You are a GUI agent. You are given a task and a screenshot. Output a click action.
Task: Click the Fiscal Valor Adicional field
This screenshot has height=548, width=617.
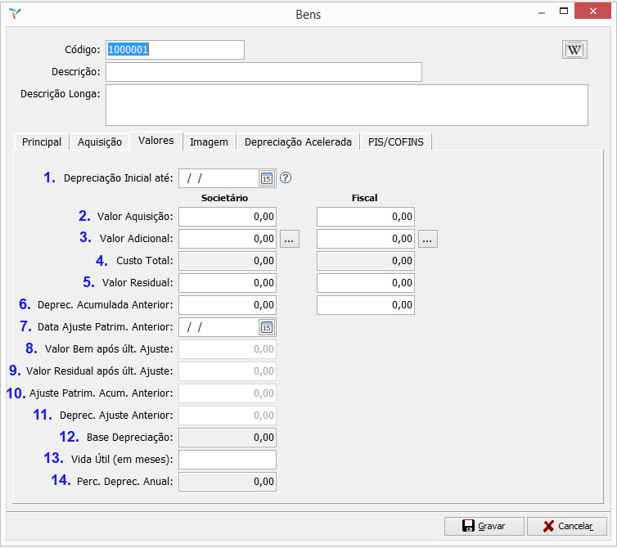(x=366, y=239)
